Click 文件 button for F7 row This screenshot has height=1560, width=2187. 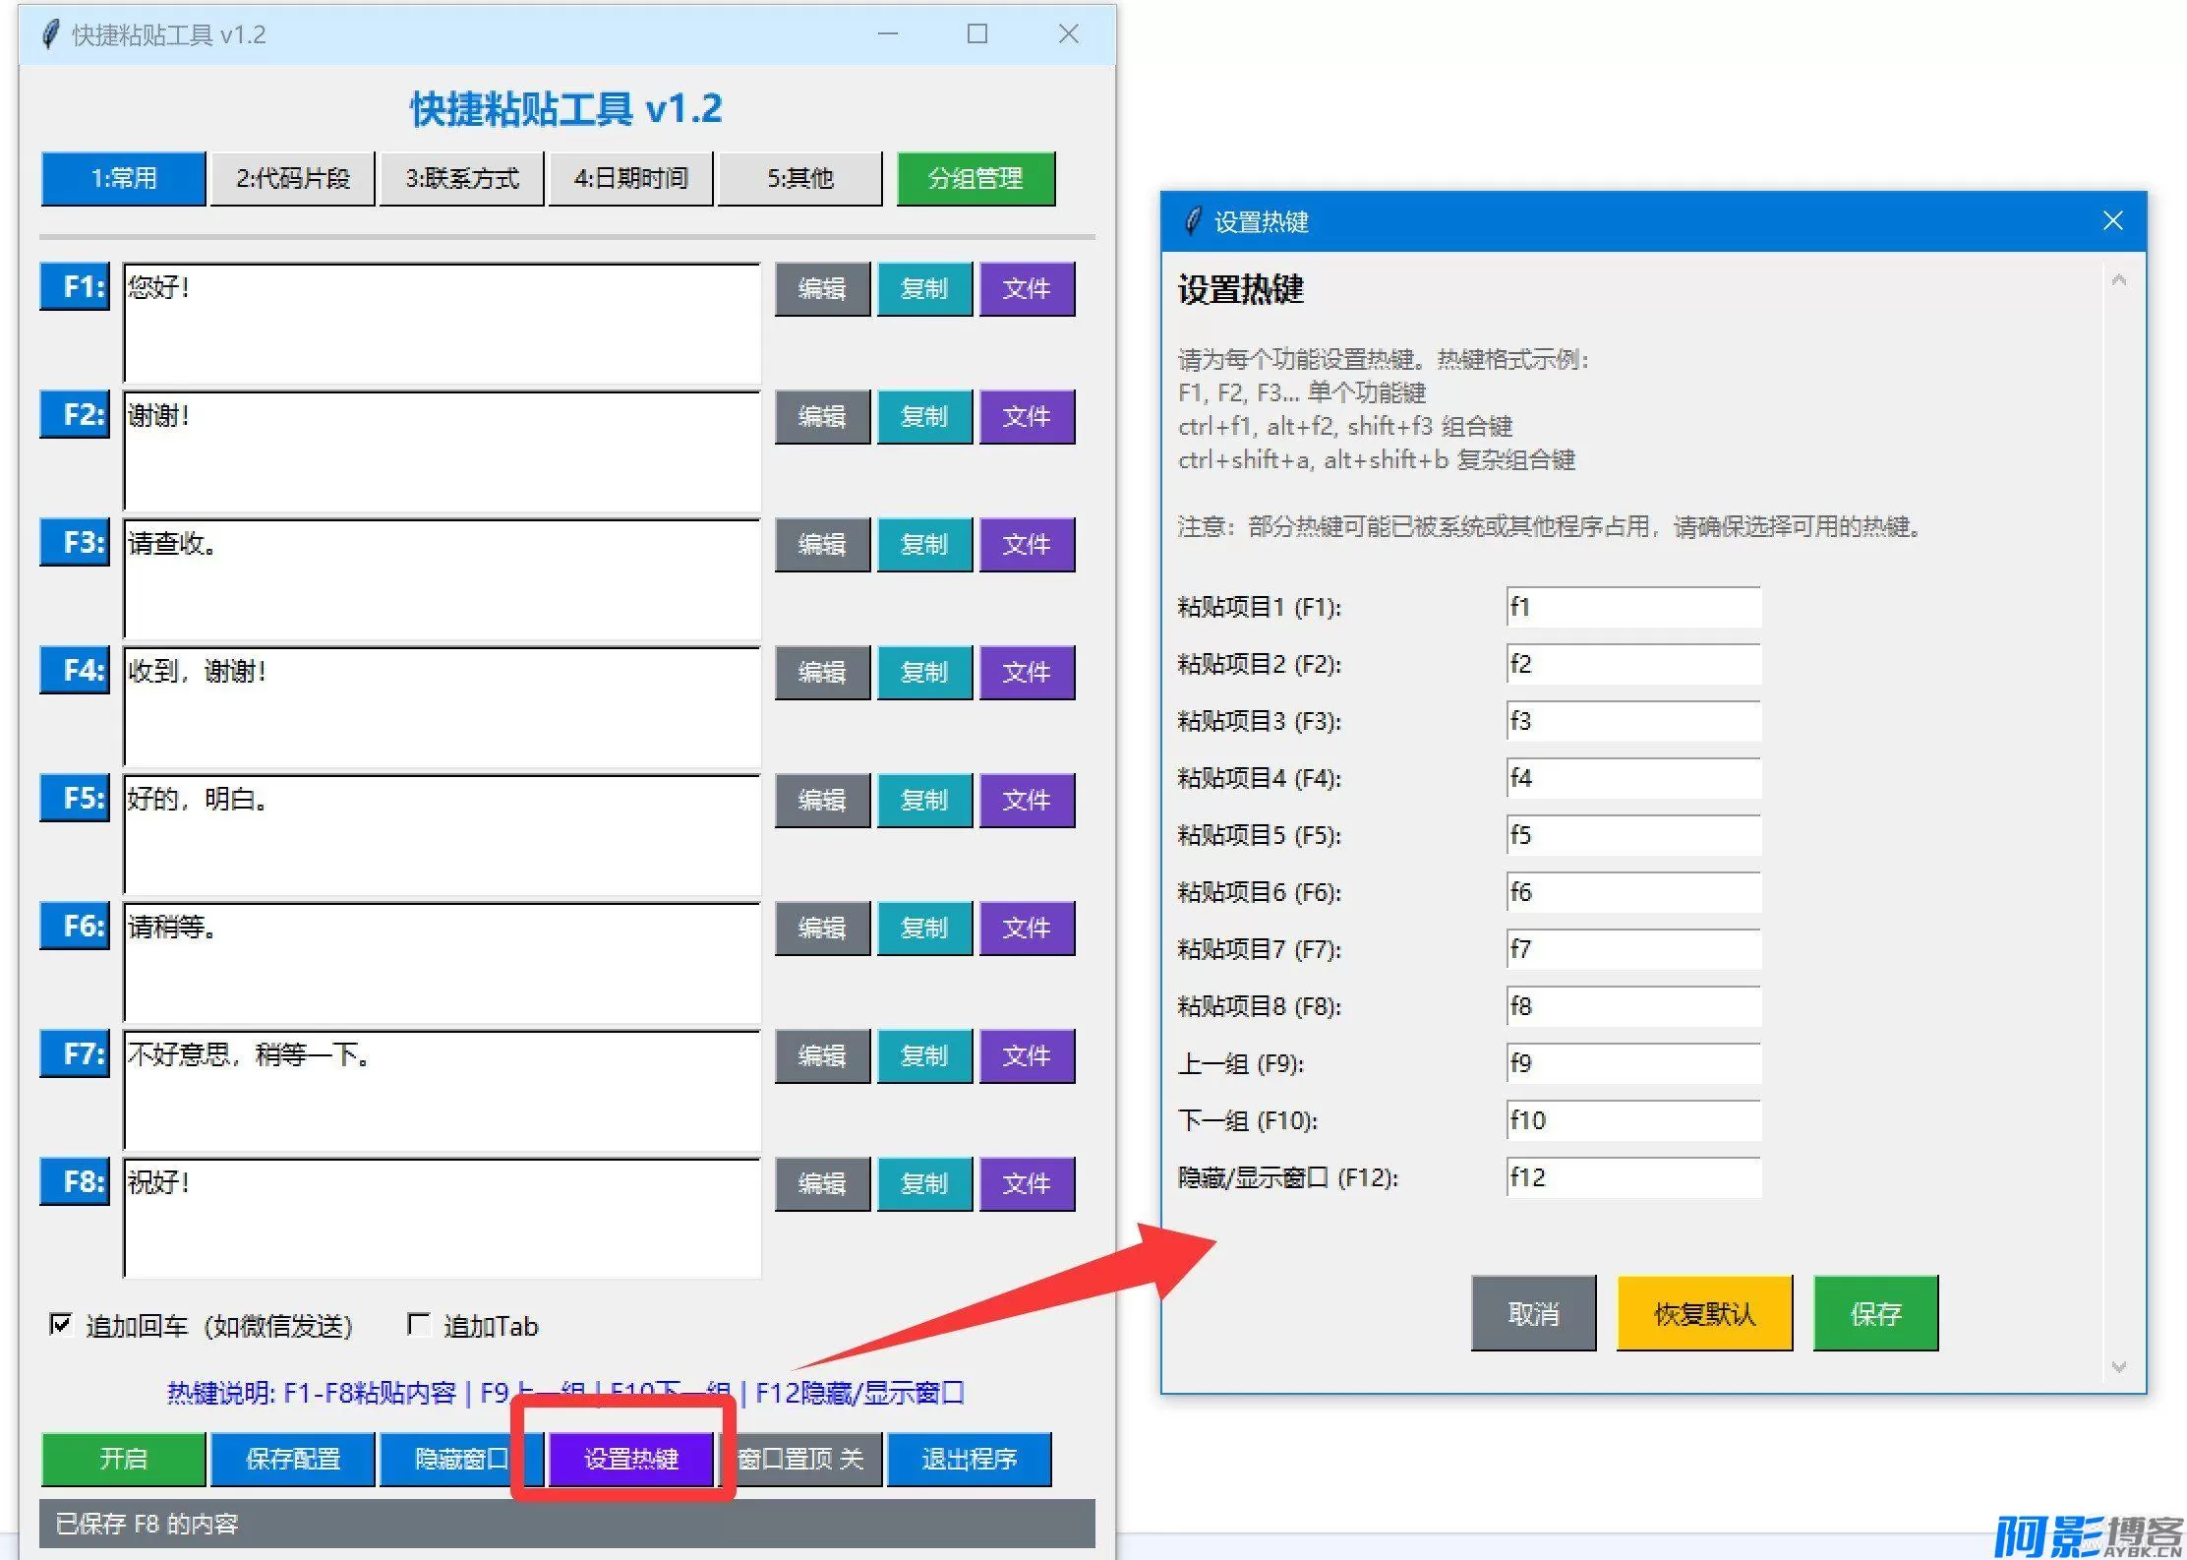(1026, 1055)
